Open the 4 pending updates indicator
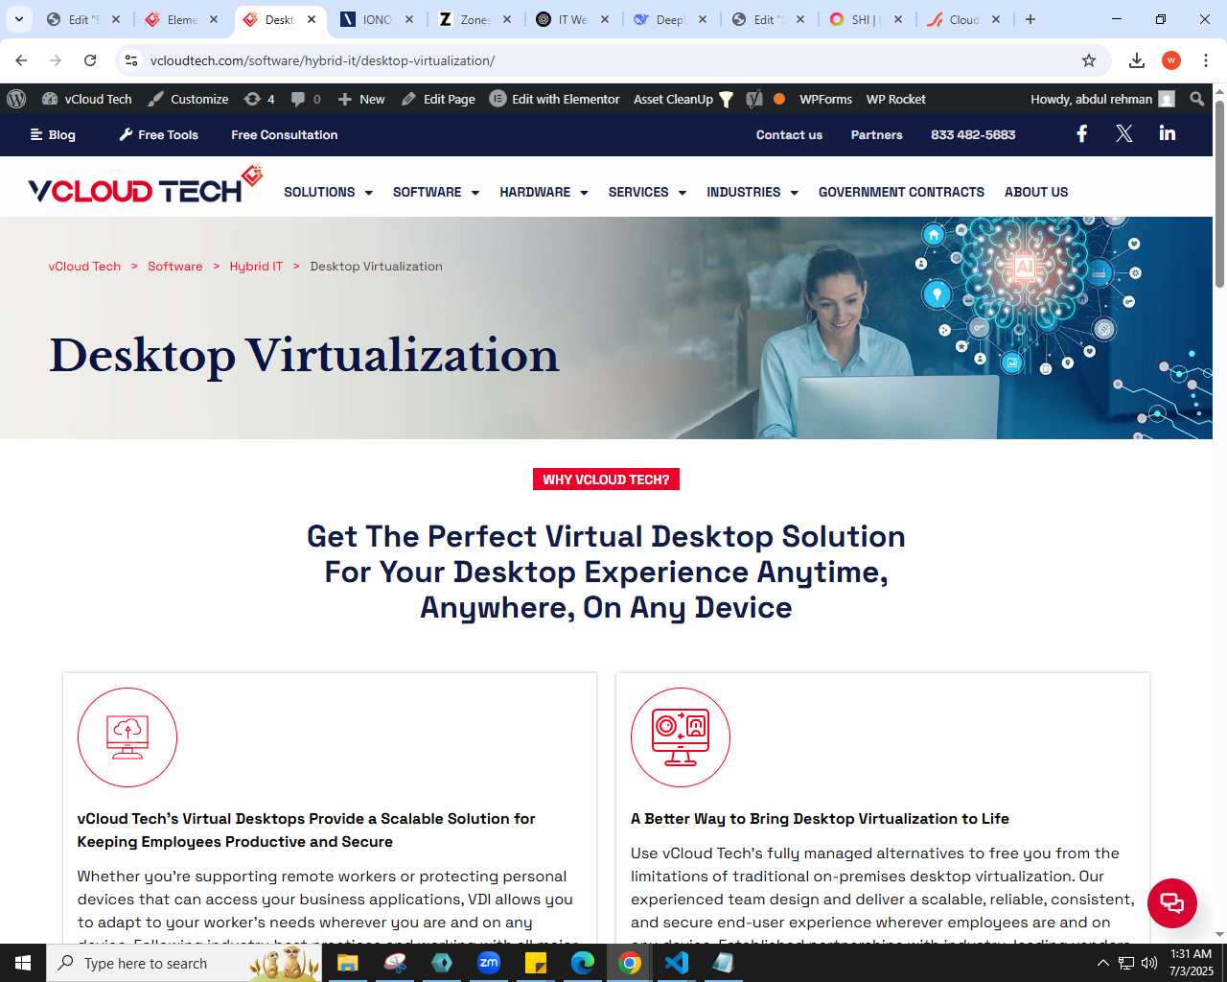1227x982 pixels. click(x=259, y=99)
